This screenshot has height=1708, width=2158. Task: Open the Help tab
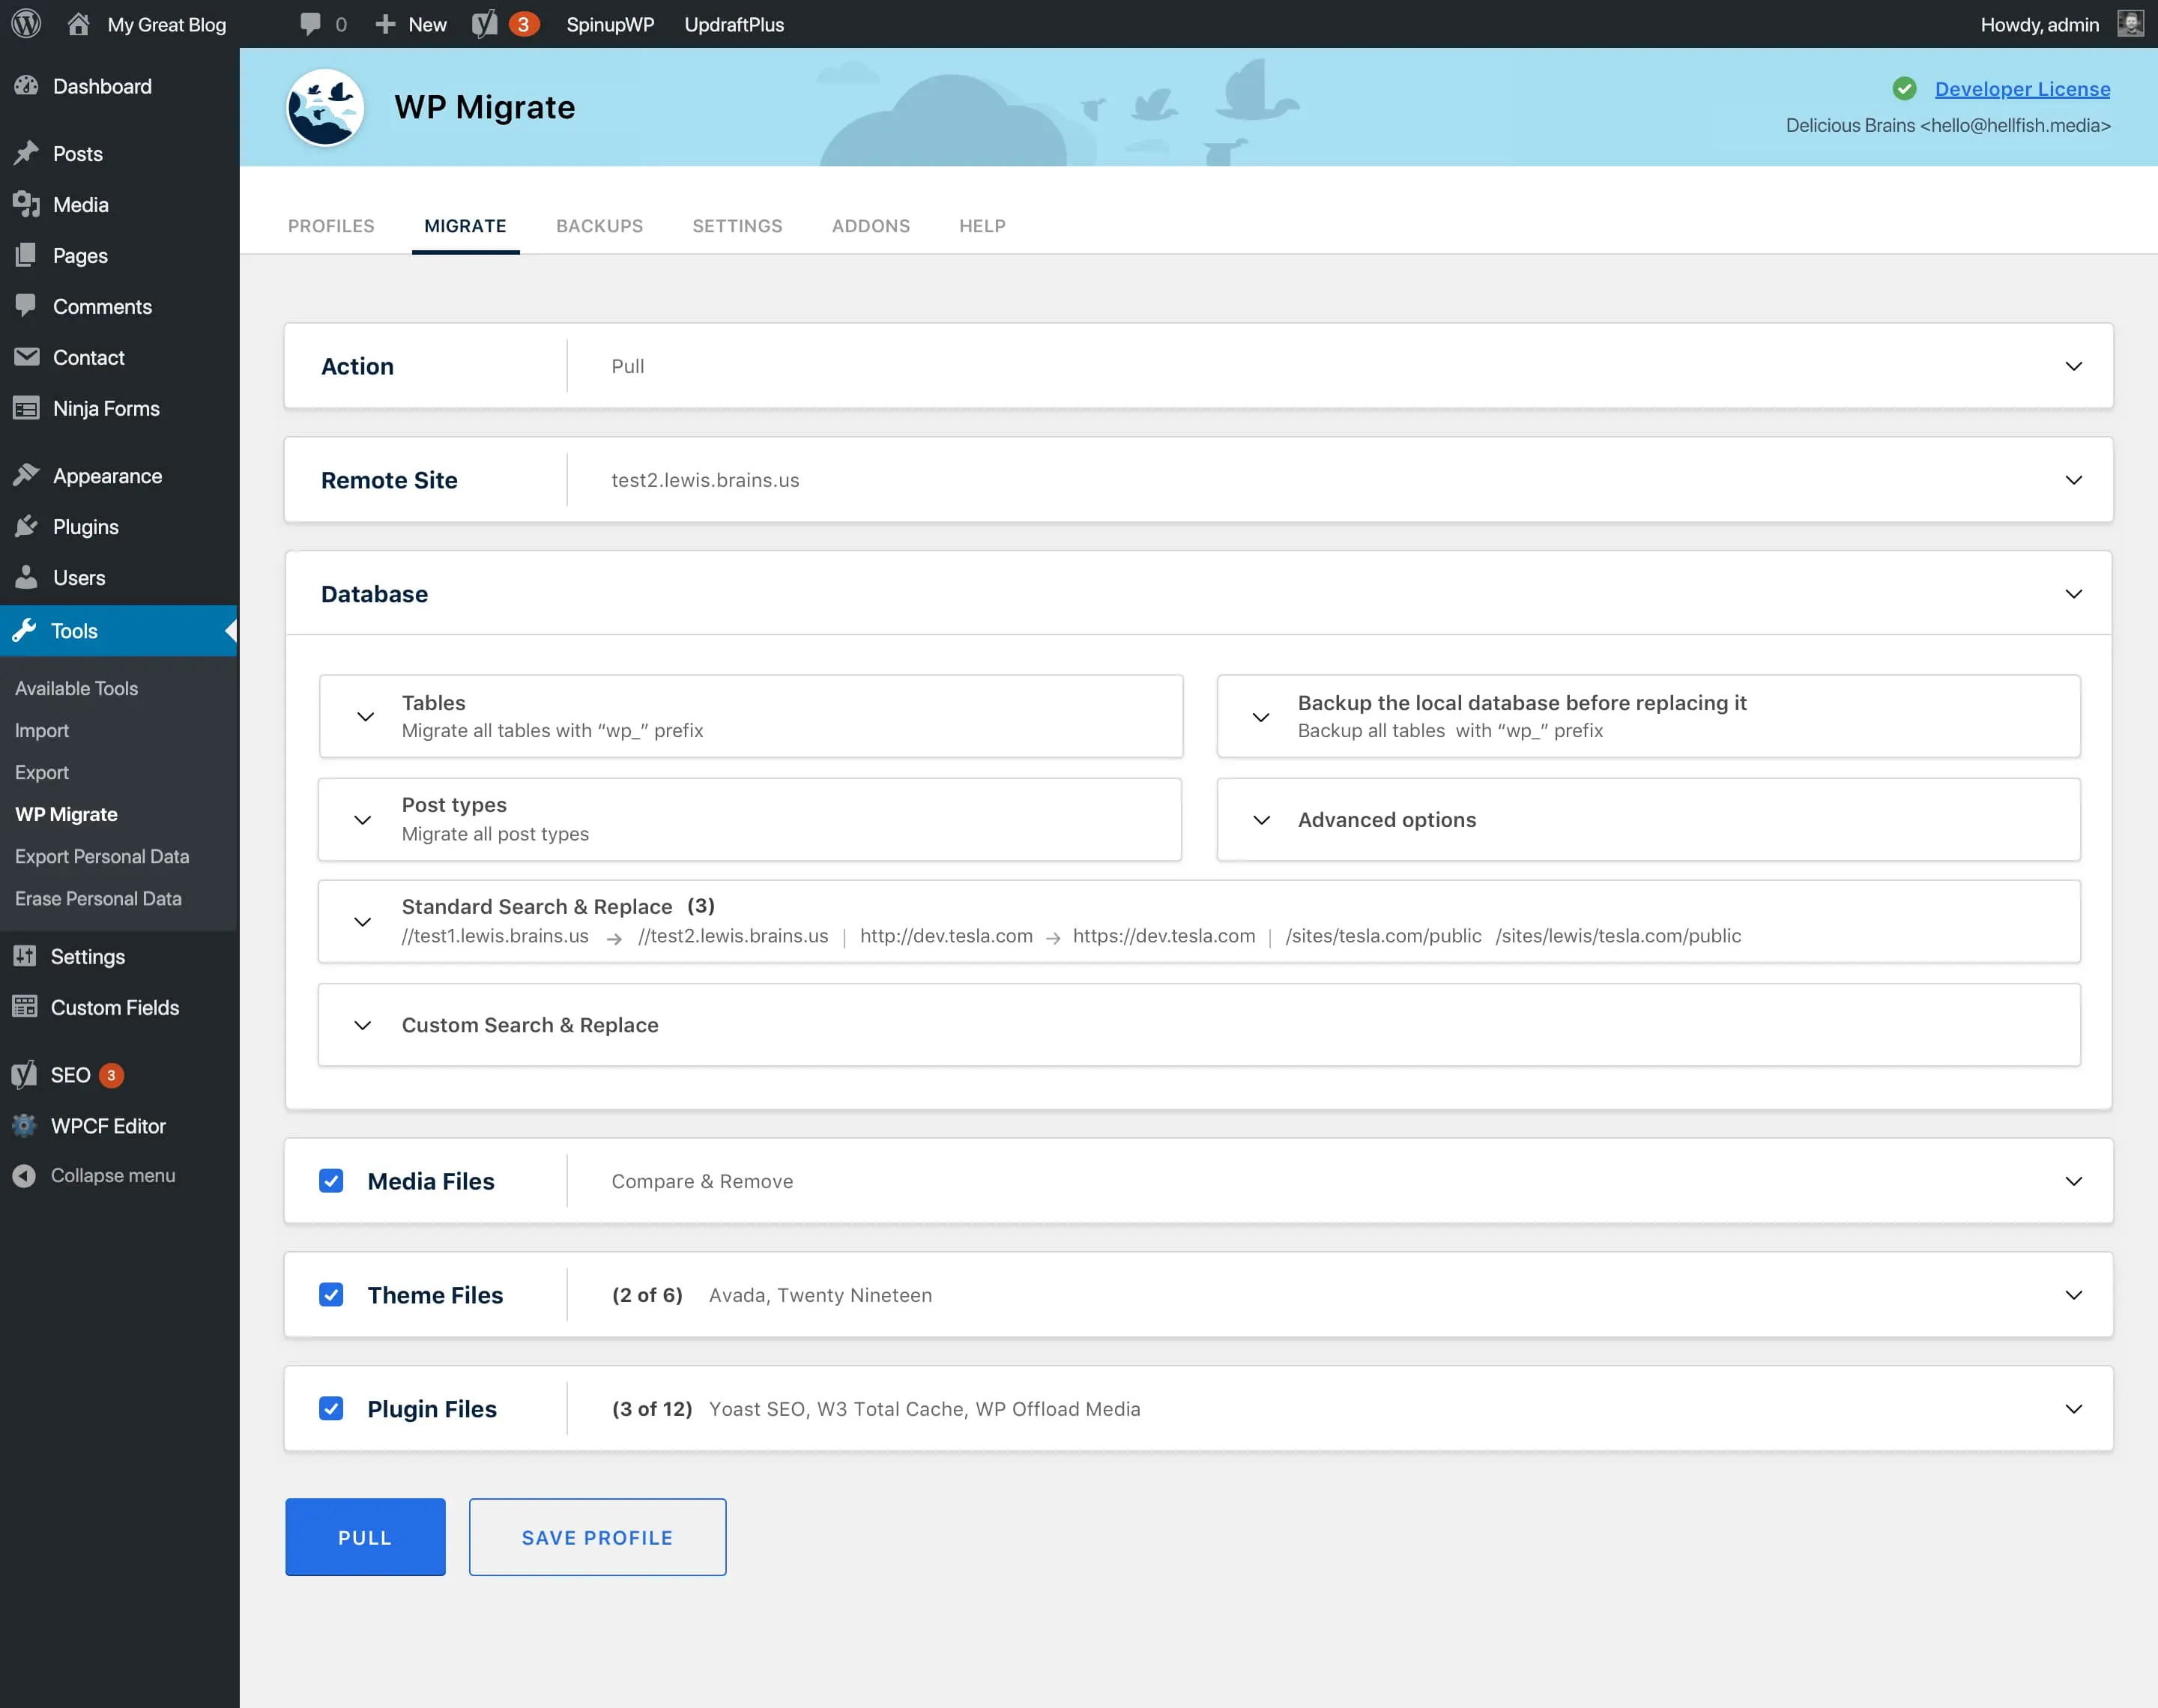pyautogui.click(x=982, y=226)
